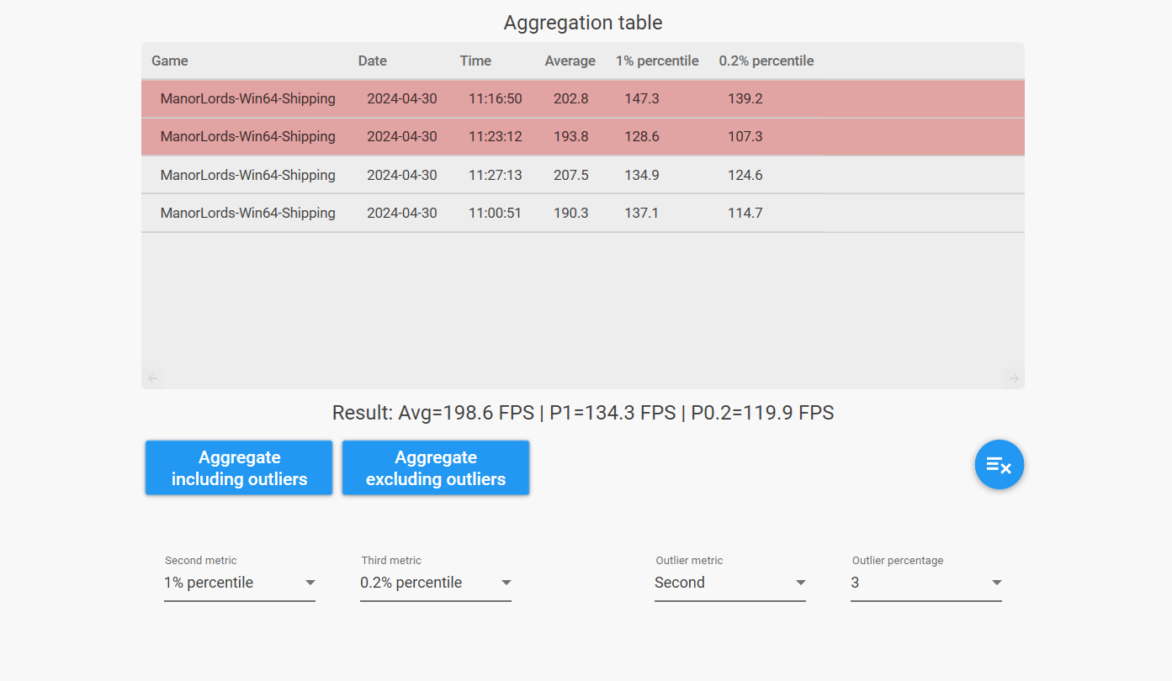The image size is (1172, 681).
Task: Change Outlier metric from Second
Action: coord(730,582)
